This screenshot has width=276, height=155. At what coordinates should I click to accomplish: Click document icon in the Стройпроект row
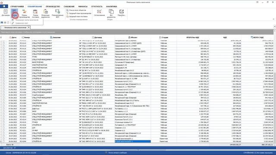click(x=4, y=95)
